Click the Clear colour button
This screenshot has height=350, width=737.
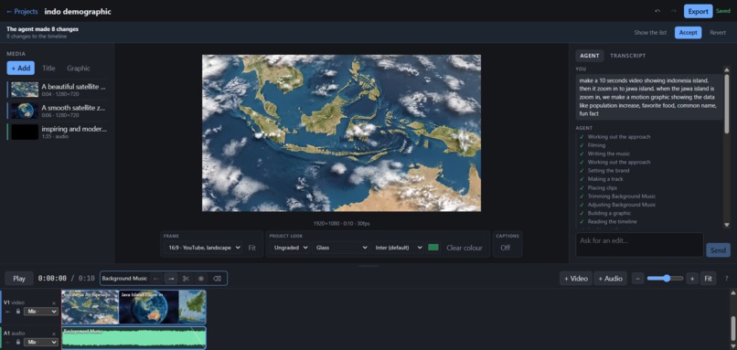point(465,248)
